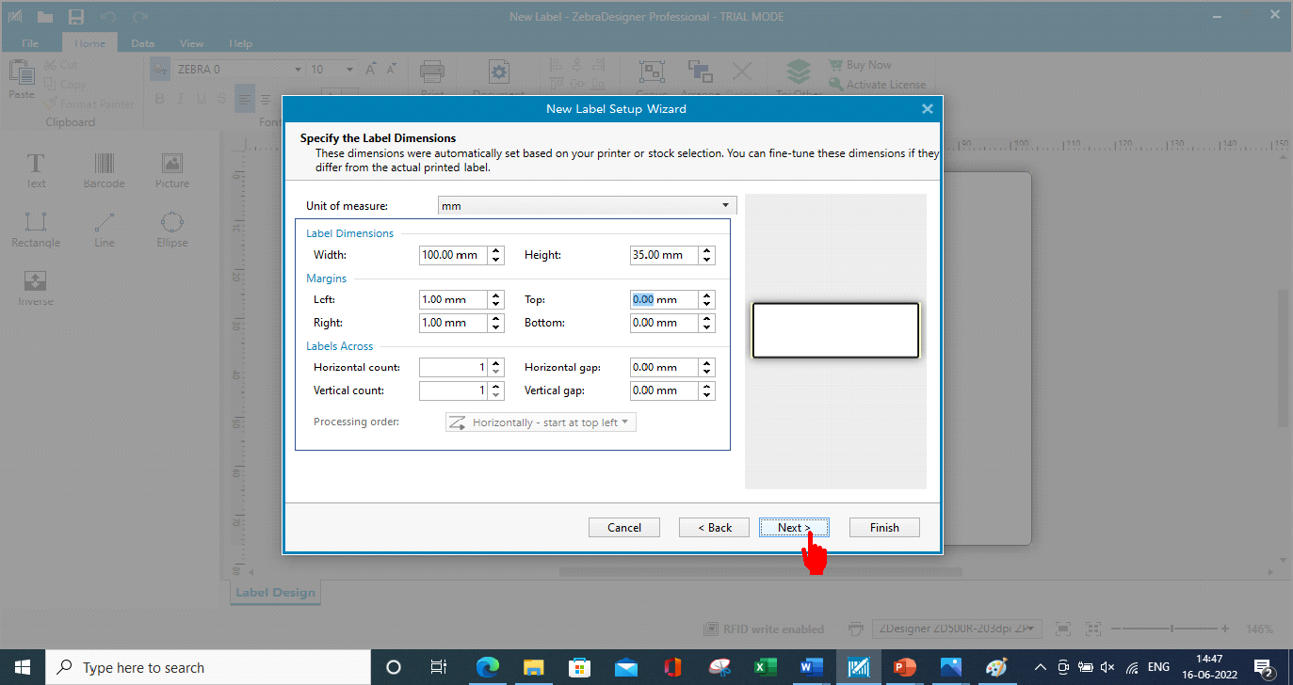The height and width of the screenshot is (685, 1293).
Task: Switch to the View ribbon tab
Action: [x=191, y=43]
